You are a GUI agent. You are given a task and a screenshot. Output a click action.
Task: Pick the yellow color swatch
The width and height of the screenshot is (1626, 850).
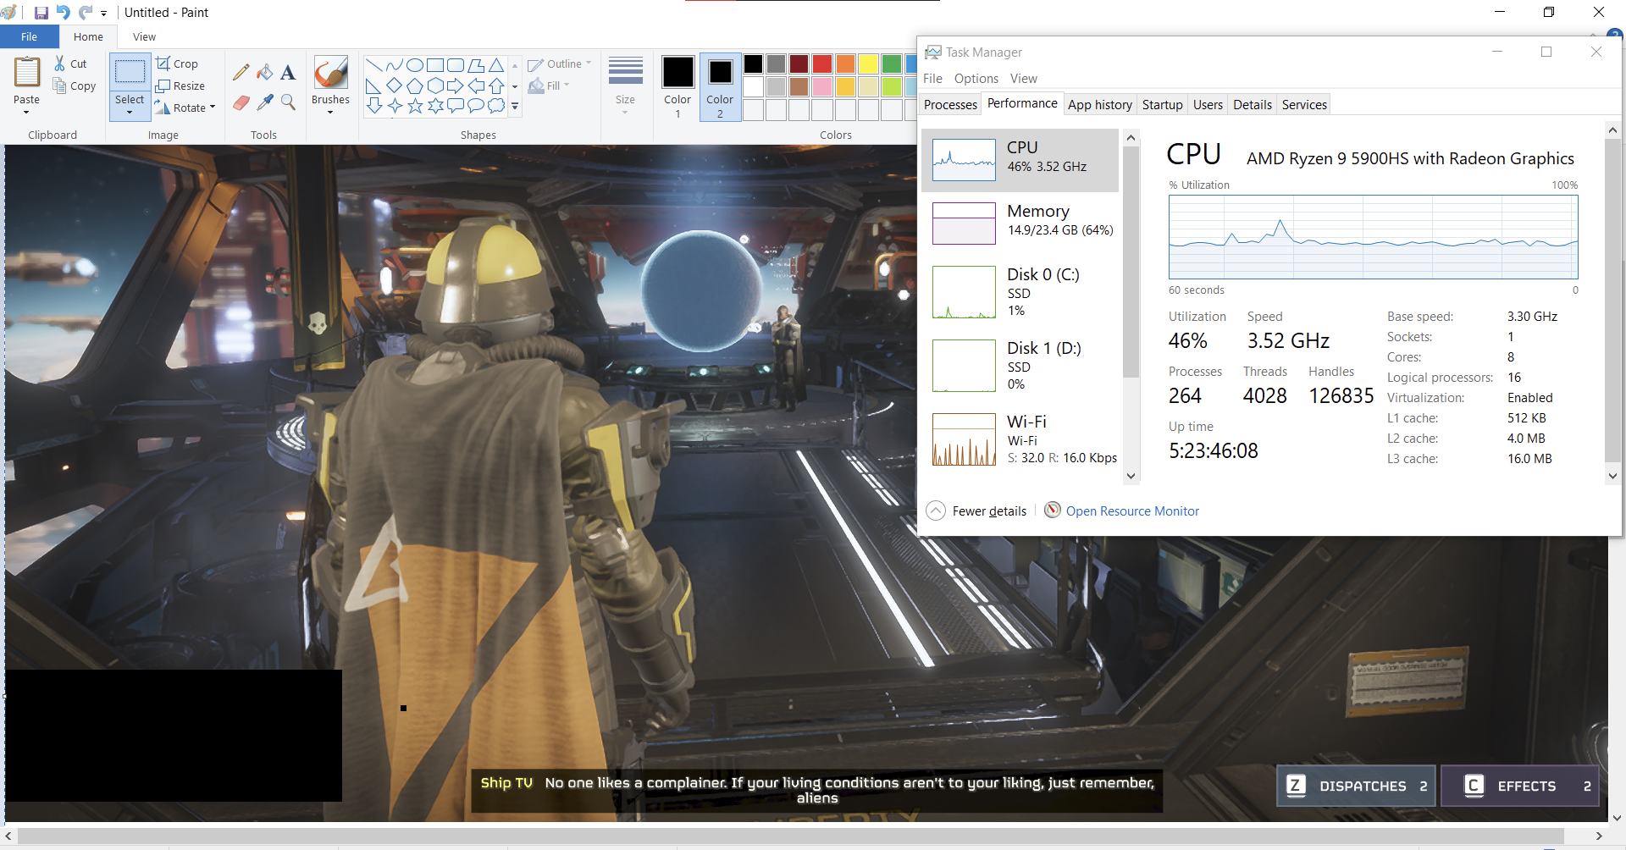point(868,64)
